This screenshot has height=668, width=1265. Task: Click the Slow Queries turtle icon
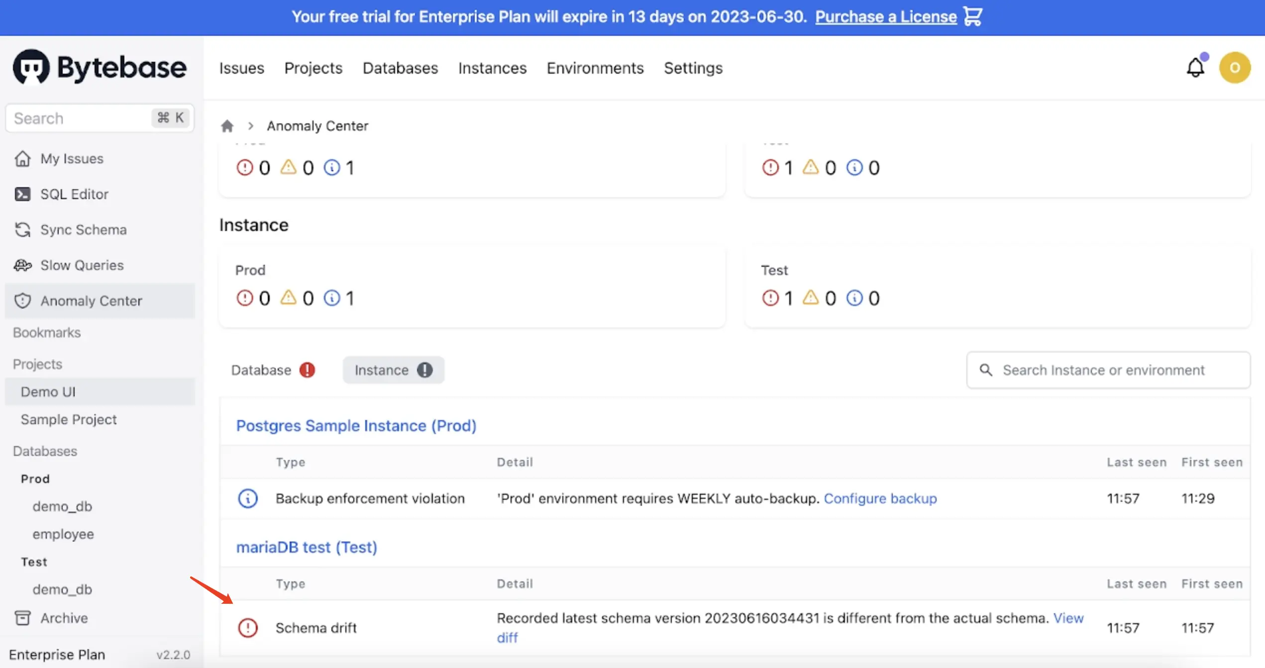[22, 265]
